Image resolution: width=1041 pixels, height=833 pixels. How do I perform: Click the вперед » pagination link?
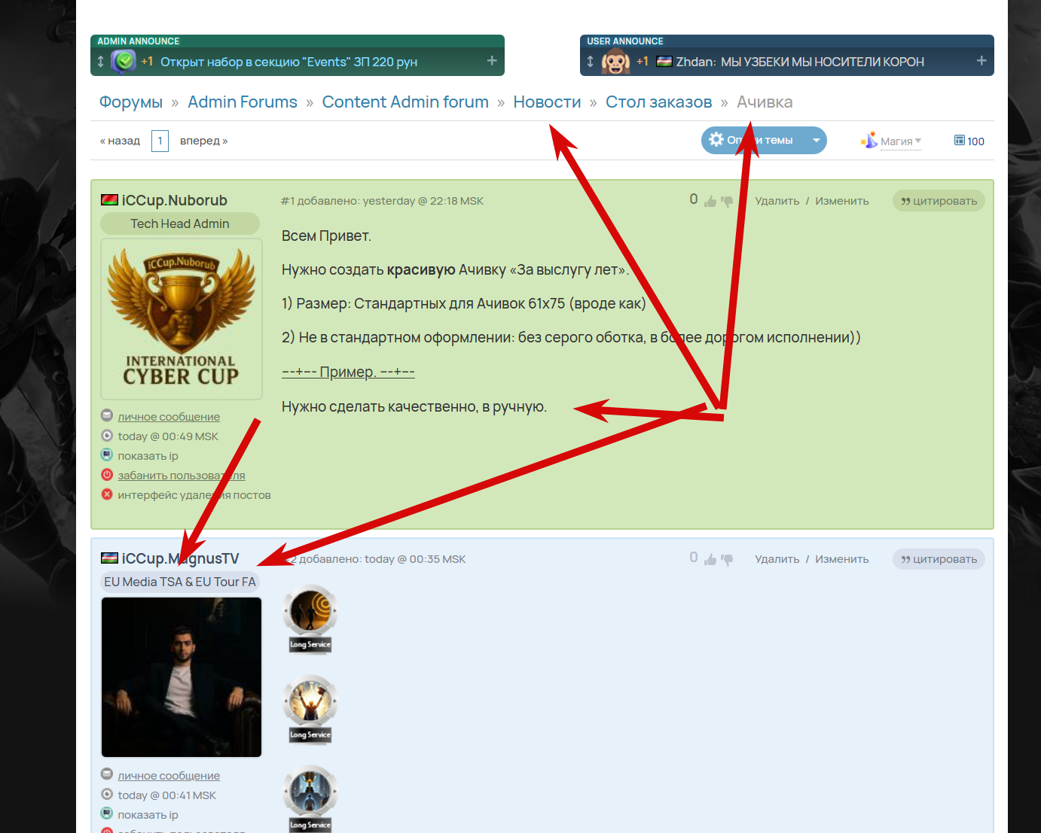[x=203, y=141]
